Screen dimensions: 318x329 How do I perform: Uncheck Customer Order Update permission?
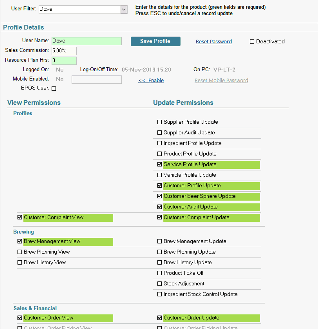point(159,318)
